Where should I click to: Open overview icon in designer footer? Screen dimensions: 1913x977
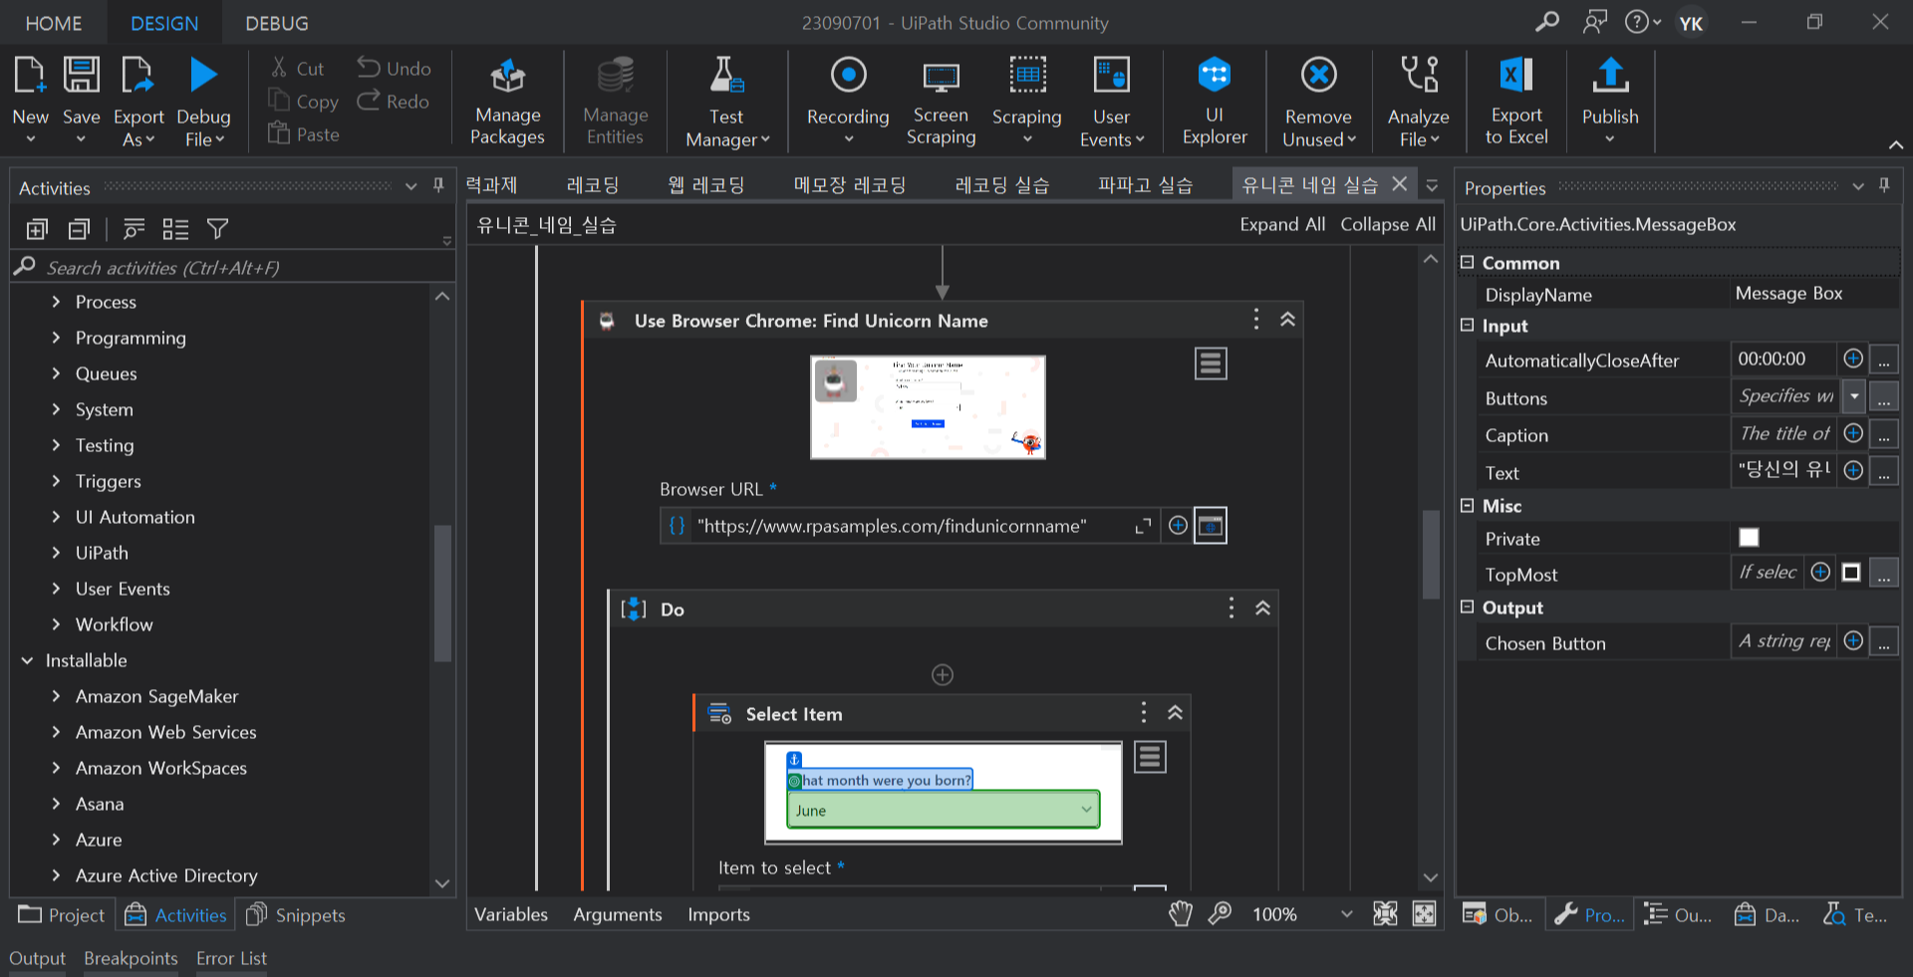coord(1425,914)
